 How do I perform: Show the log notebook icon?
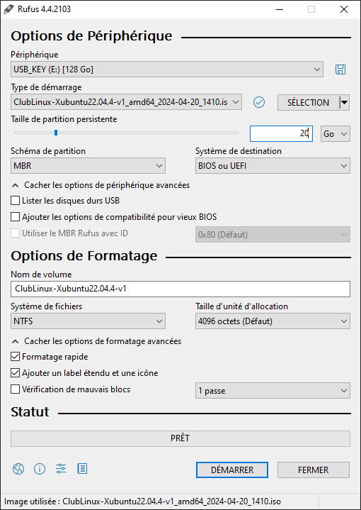(x=82, y=469)
